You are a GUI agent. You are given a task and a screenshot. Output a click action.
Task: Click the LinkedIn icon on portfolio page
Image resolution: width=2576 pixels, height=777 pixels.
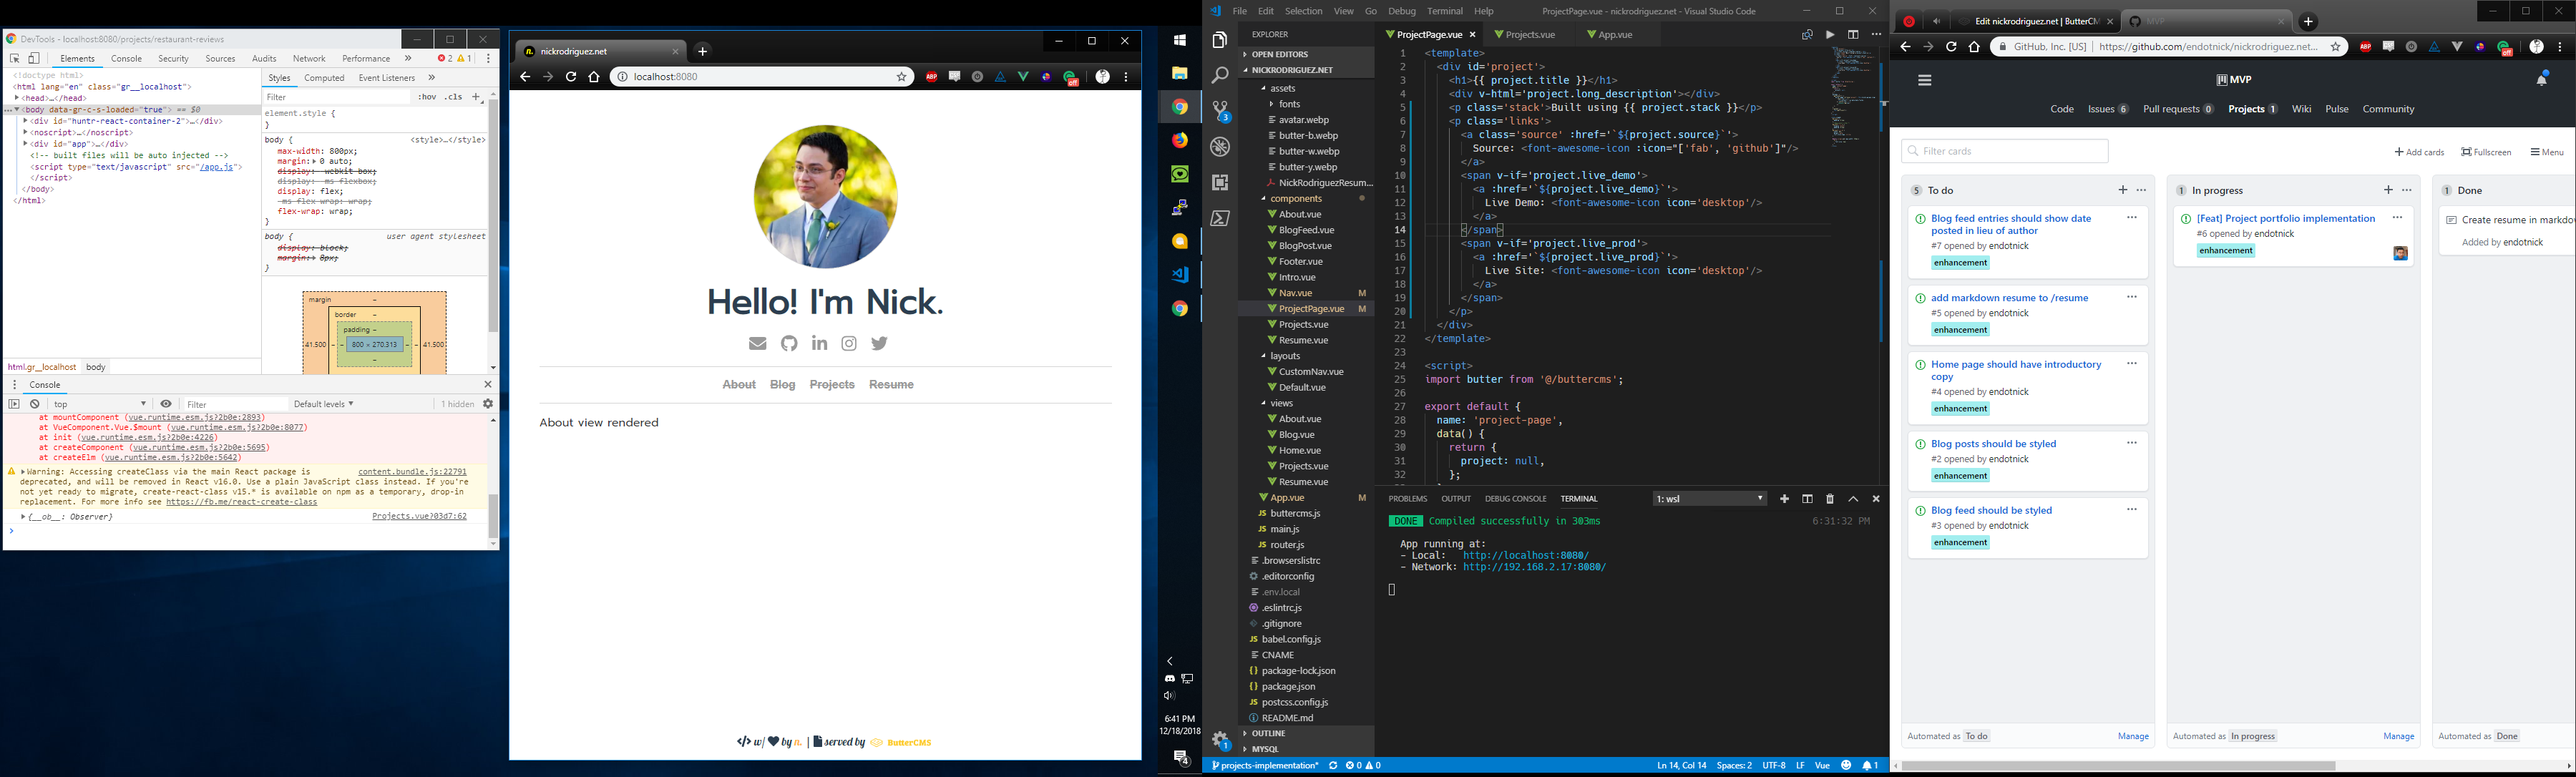tap(819, 343)
